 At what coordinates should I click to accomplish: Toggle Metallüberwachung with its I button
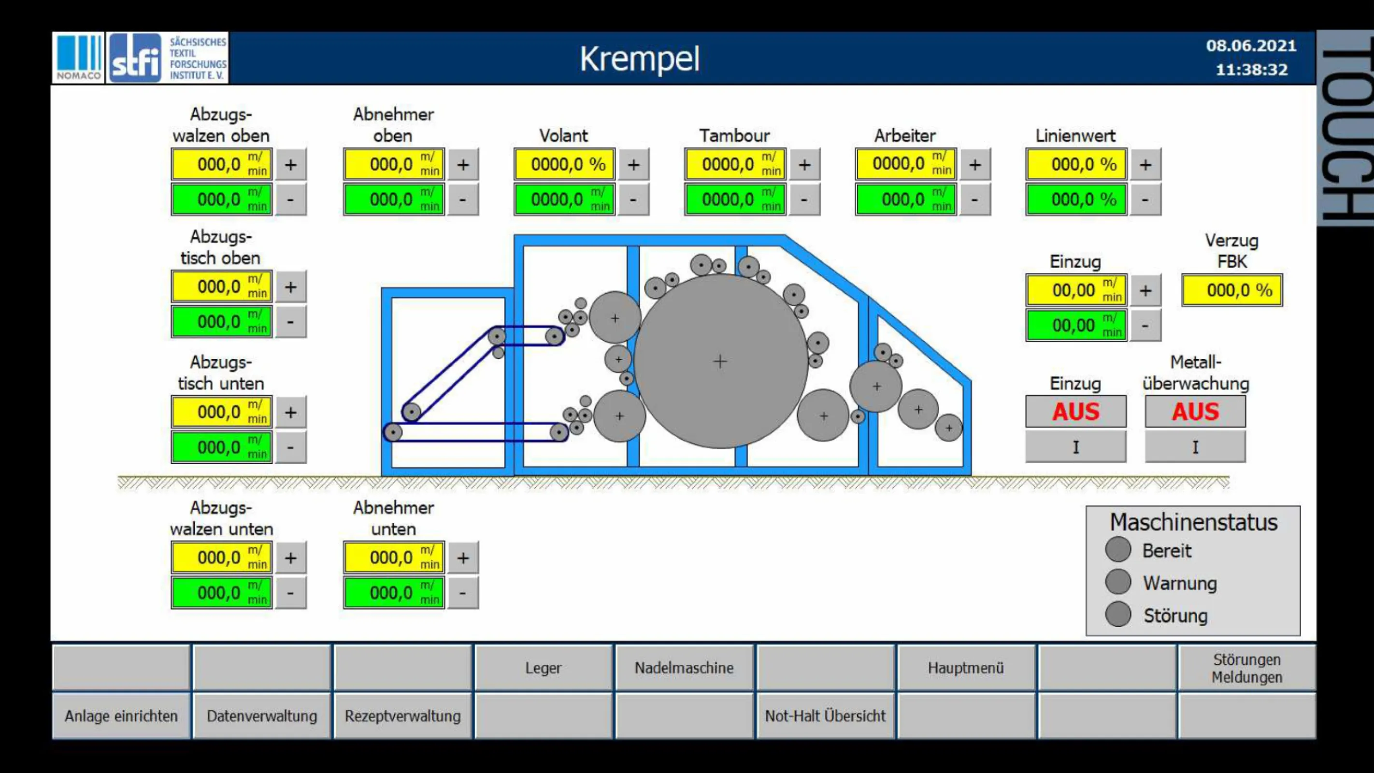click(x=1195, y=447)
